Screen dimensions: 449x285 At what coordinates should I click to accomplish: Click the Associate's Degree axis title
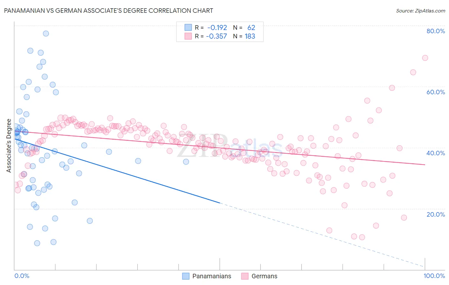pos(9,146)
